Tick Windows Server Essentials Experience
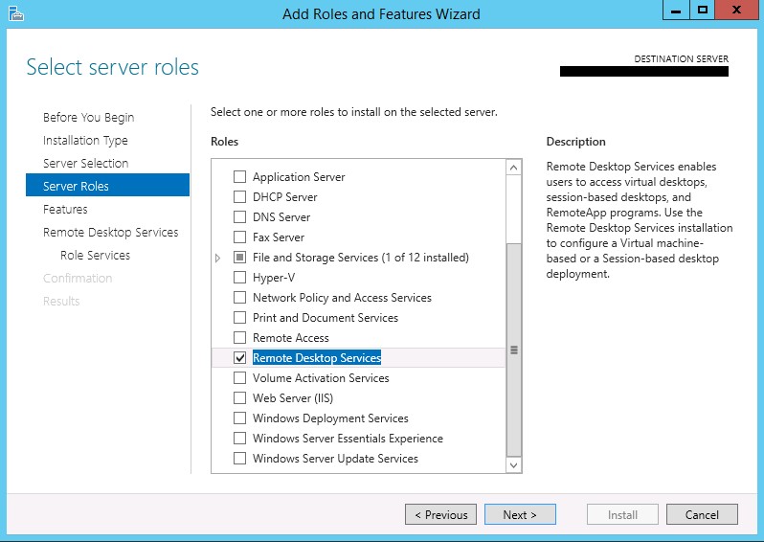The width and height of the screenshot is (764, 542). [239, 438]
